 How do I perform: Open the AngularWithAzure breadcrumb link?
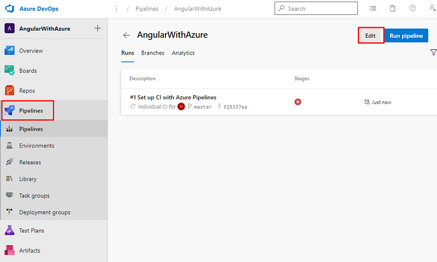point(197,9)
